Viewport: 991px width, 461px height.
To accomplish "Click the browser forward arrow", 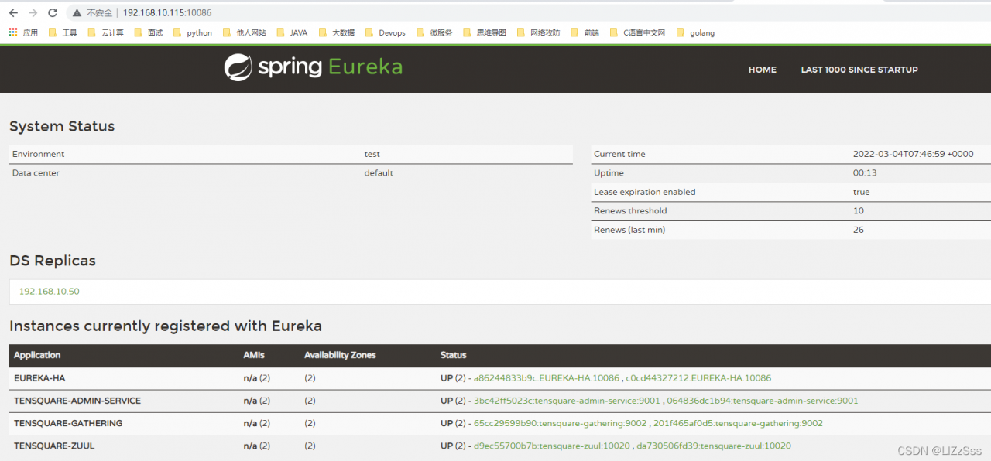I will (x=33, y=12).
